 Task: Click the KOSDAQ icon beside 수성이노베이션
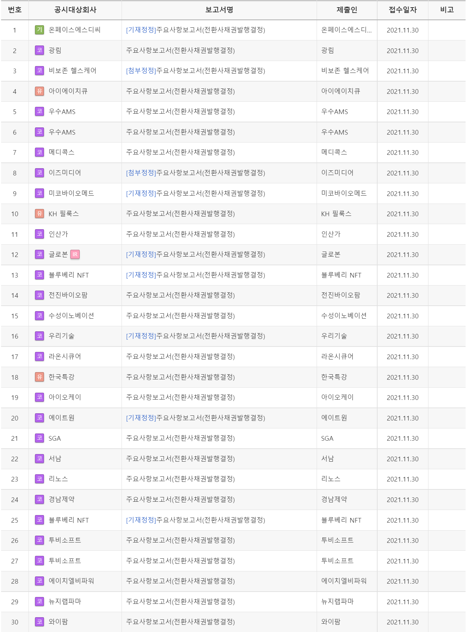[x=39, y=316]
